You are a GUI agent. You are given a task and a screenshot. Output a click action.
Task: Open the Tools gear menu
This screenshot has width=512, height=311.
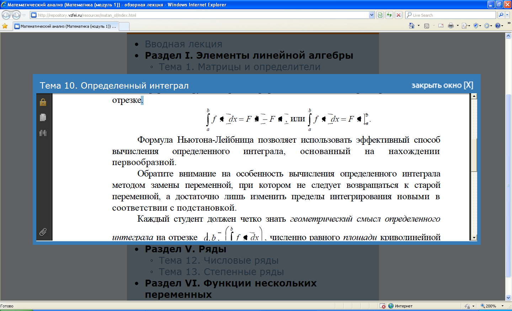[488, 26]
